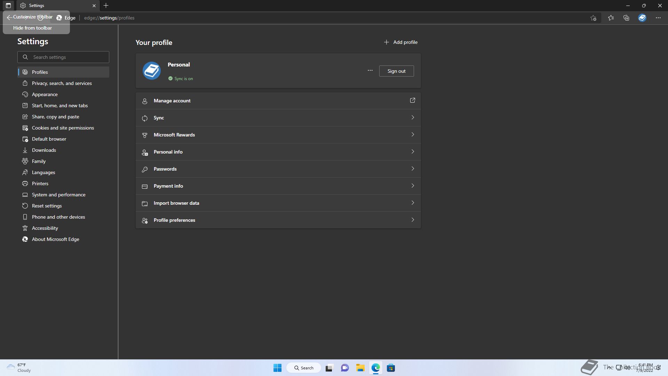Click the Payment info card icon
This screenshot has height=376, width=668.
point(145,187)
